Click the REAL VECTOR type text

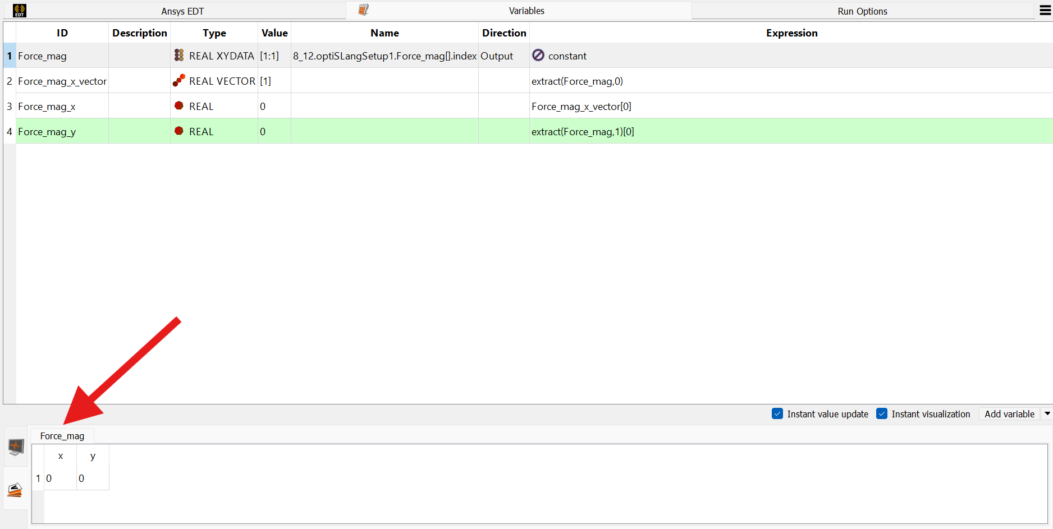coord(222,81)
